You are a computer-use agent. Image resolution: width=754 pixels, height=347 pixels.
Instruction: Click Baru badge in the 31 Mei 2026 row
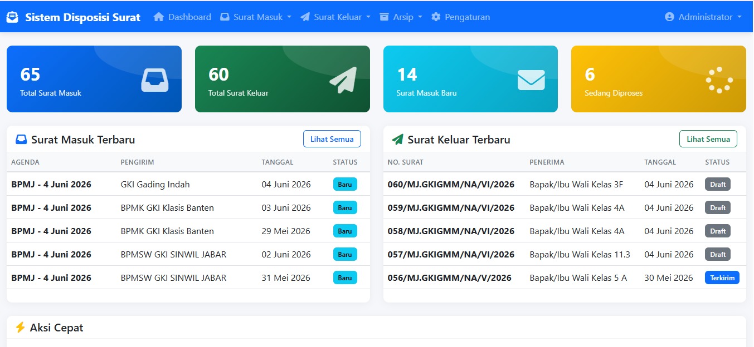point(345,277)
